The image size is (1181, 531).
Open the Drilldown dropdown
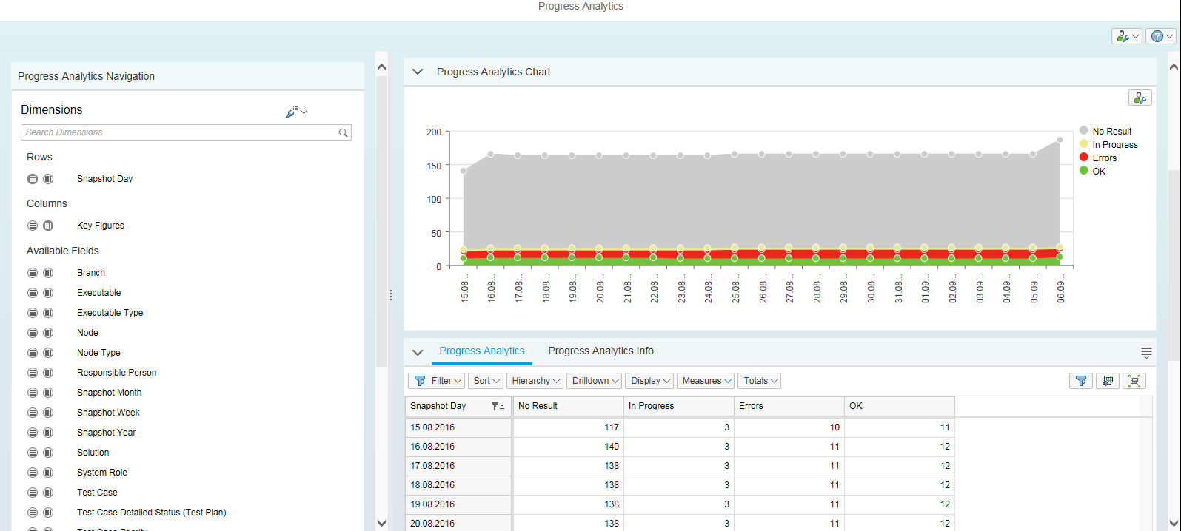point(595,381)
